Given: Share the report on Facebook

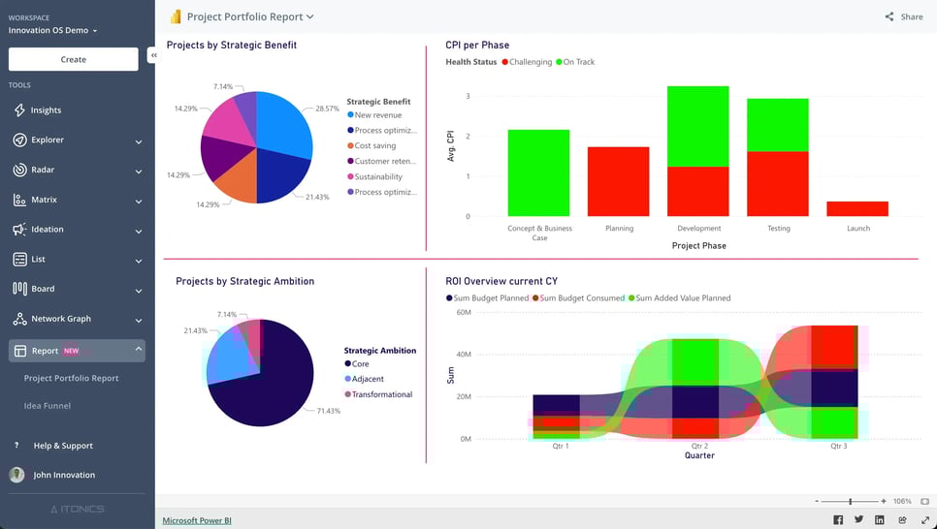Looking at the screenshot, I should pos(838,520).
